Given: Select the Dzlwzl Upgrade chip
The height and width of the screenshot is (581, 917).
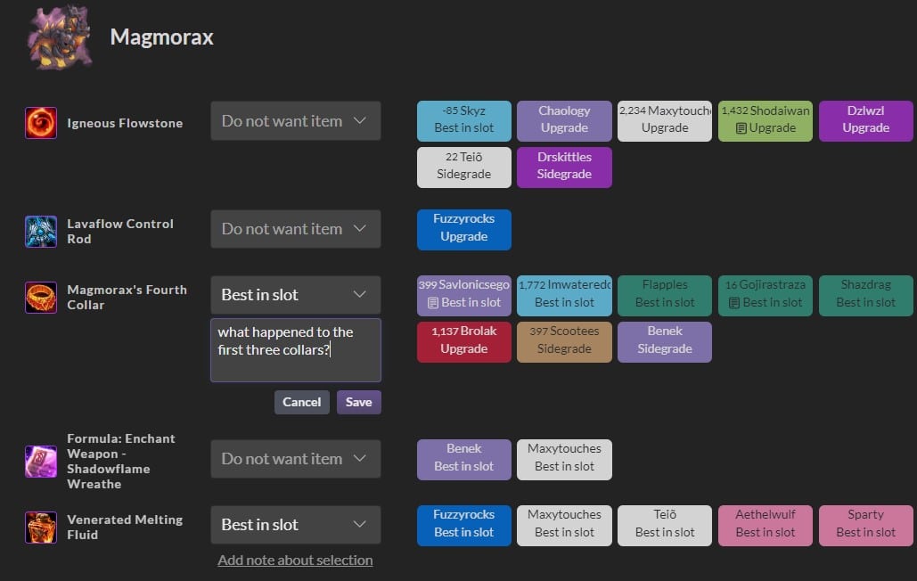Looking at the screenshot, I should point(865,120).
